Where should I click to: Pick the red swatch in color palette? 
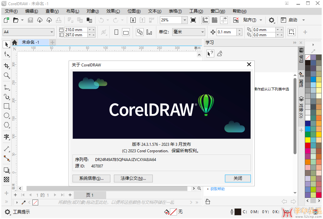point(307,145)
